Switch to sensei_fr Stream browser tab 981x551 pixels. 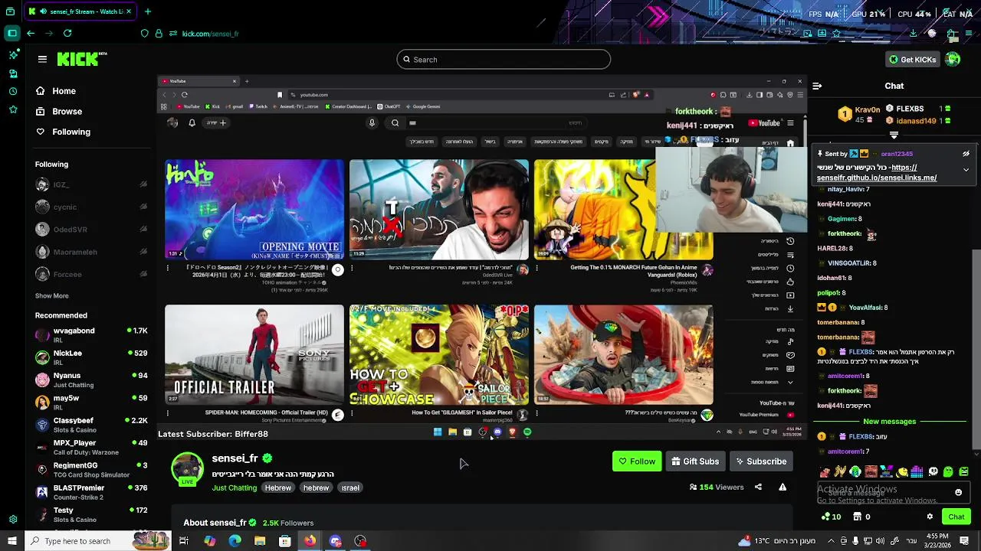(80, 11)
